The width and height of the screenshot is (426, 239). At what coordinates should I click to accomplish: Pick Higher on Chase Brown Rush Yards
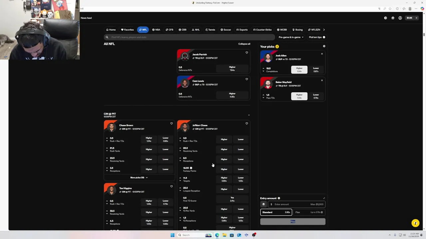[149, 149]
